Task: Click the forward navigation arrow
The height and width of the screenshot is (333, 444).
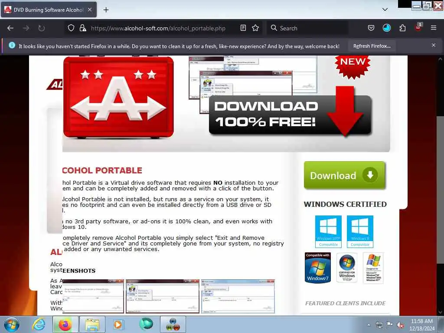Action: click(26, 28)
